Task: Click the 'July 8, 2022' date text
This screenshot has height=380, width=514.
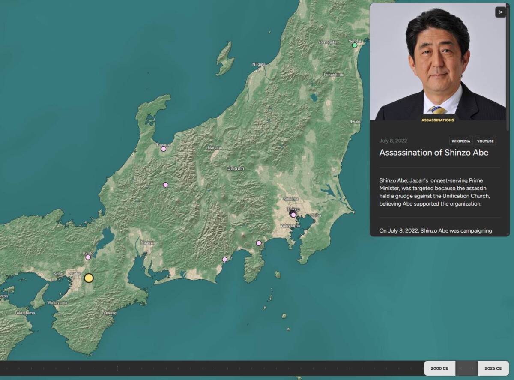Action: pos(393,141)
